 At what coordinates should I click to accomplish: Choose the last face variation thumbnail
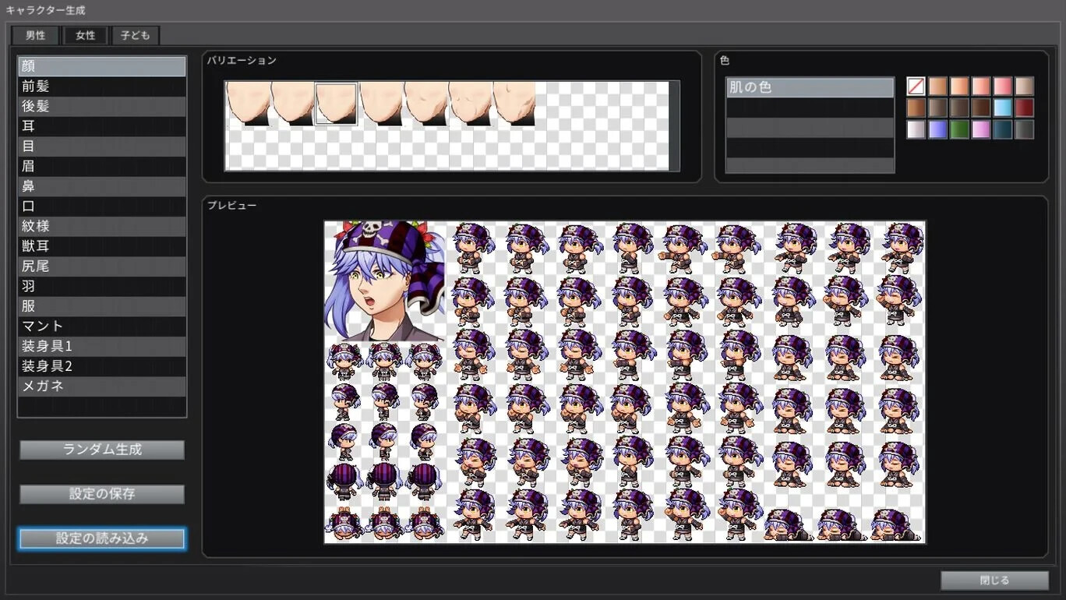point(514,104)
